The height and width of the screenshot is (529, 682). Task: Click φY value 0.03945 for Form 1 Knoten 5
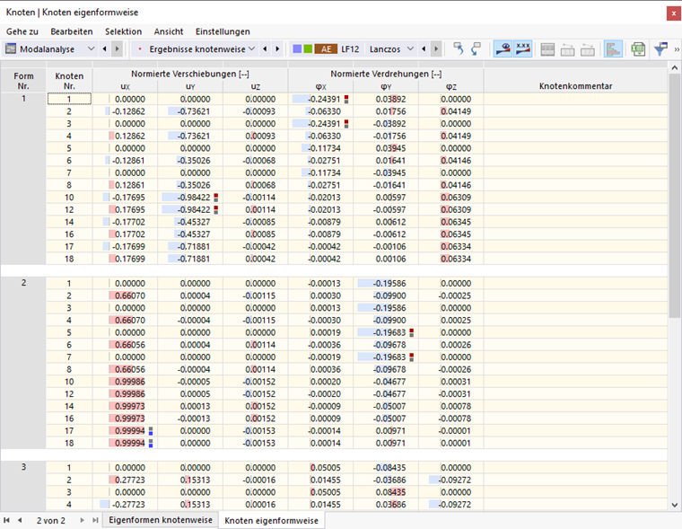386,148
